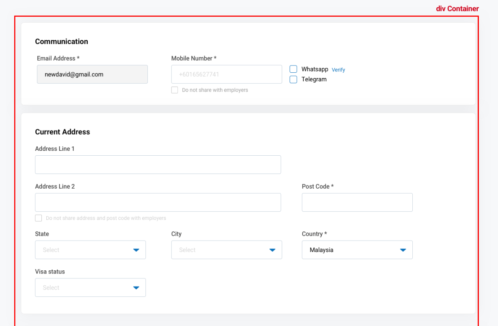Image resolution: width=498 pixels, height=326 pixels.
Task: Click the Address Line 2 input
Action: tap(158, 202)
